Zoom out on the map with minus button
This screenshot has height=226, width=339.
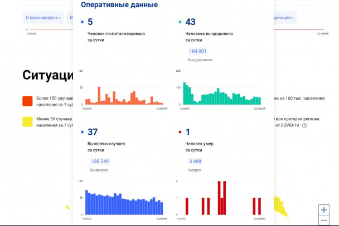click(324, 220)
